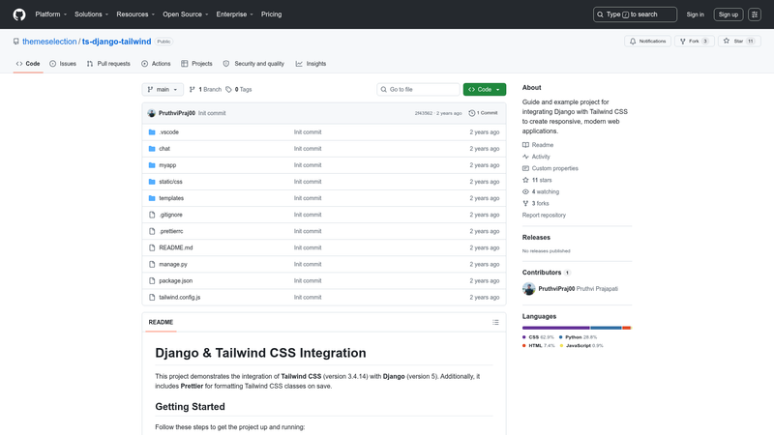Open the Init commit message link in header row
Image resolution: width=774 pixels, height=435 pixels.
pyautogui.click(x=212, y=113)
